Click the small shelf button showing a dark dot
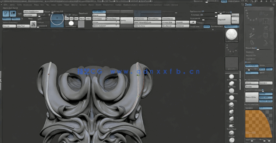This screenshot has height=143, width=276. [x=193, y=22]
